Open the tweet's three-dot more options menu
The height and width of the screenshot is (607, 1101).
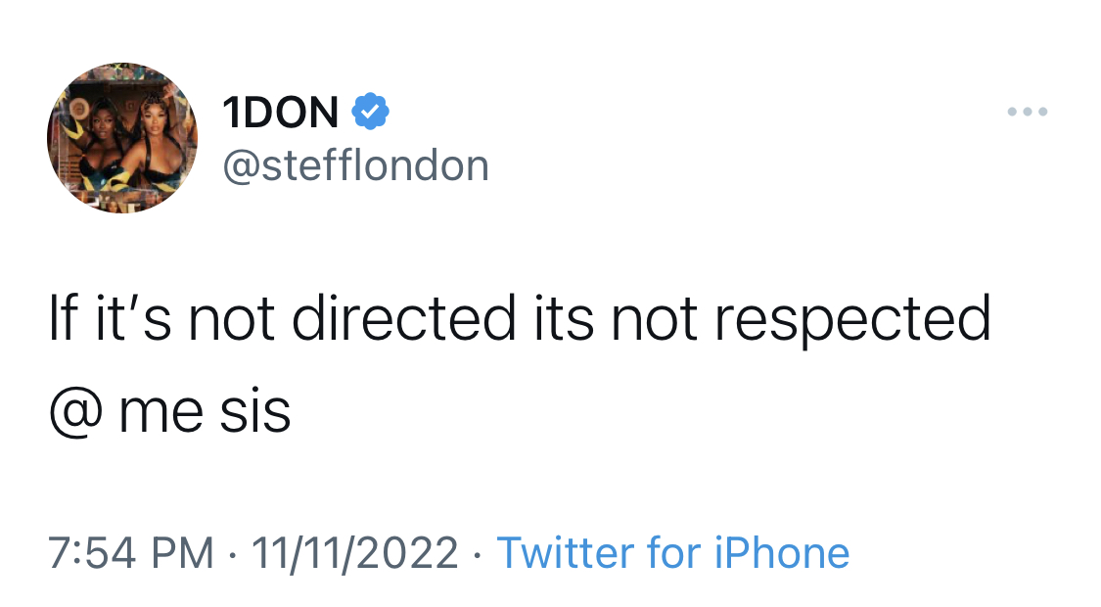tap(1028, 112)
